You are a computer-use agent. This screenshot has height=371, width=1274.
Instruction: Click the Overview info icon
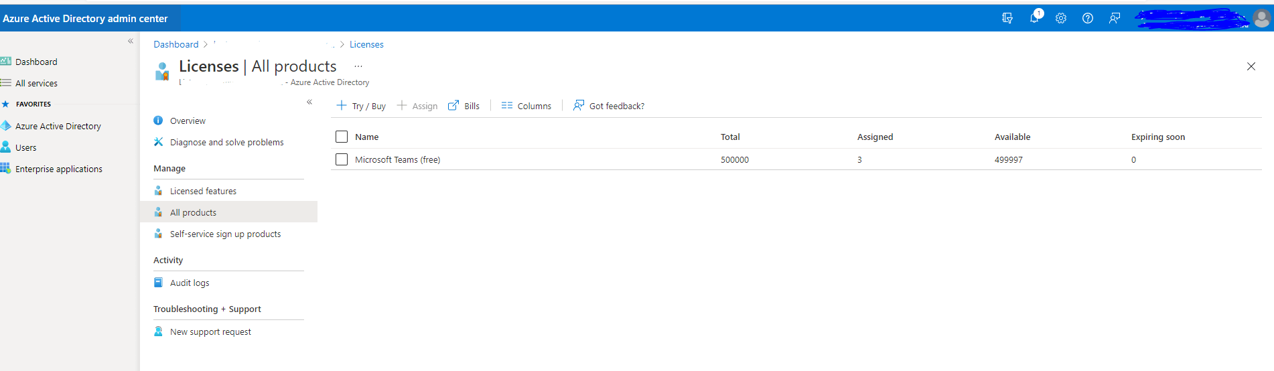click(x=158, y=121)
